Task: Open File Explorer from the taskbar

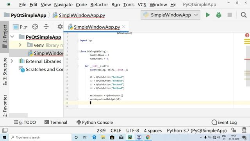Action: (103, 137)
